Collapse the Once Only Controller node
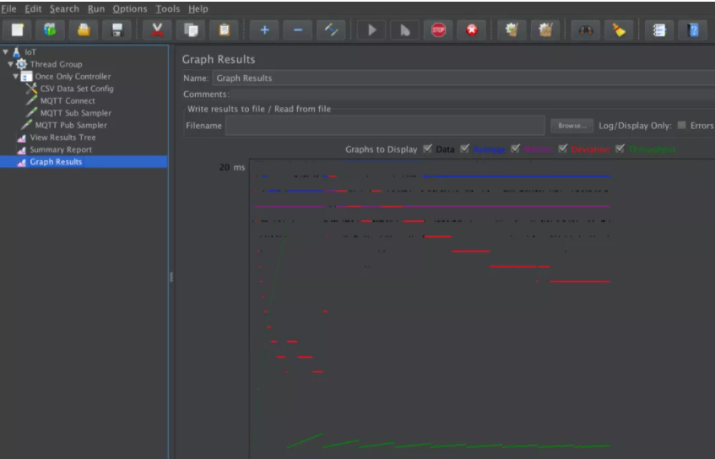715x459 pixels. pos(15,77)
